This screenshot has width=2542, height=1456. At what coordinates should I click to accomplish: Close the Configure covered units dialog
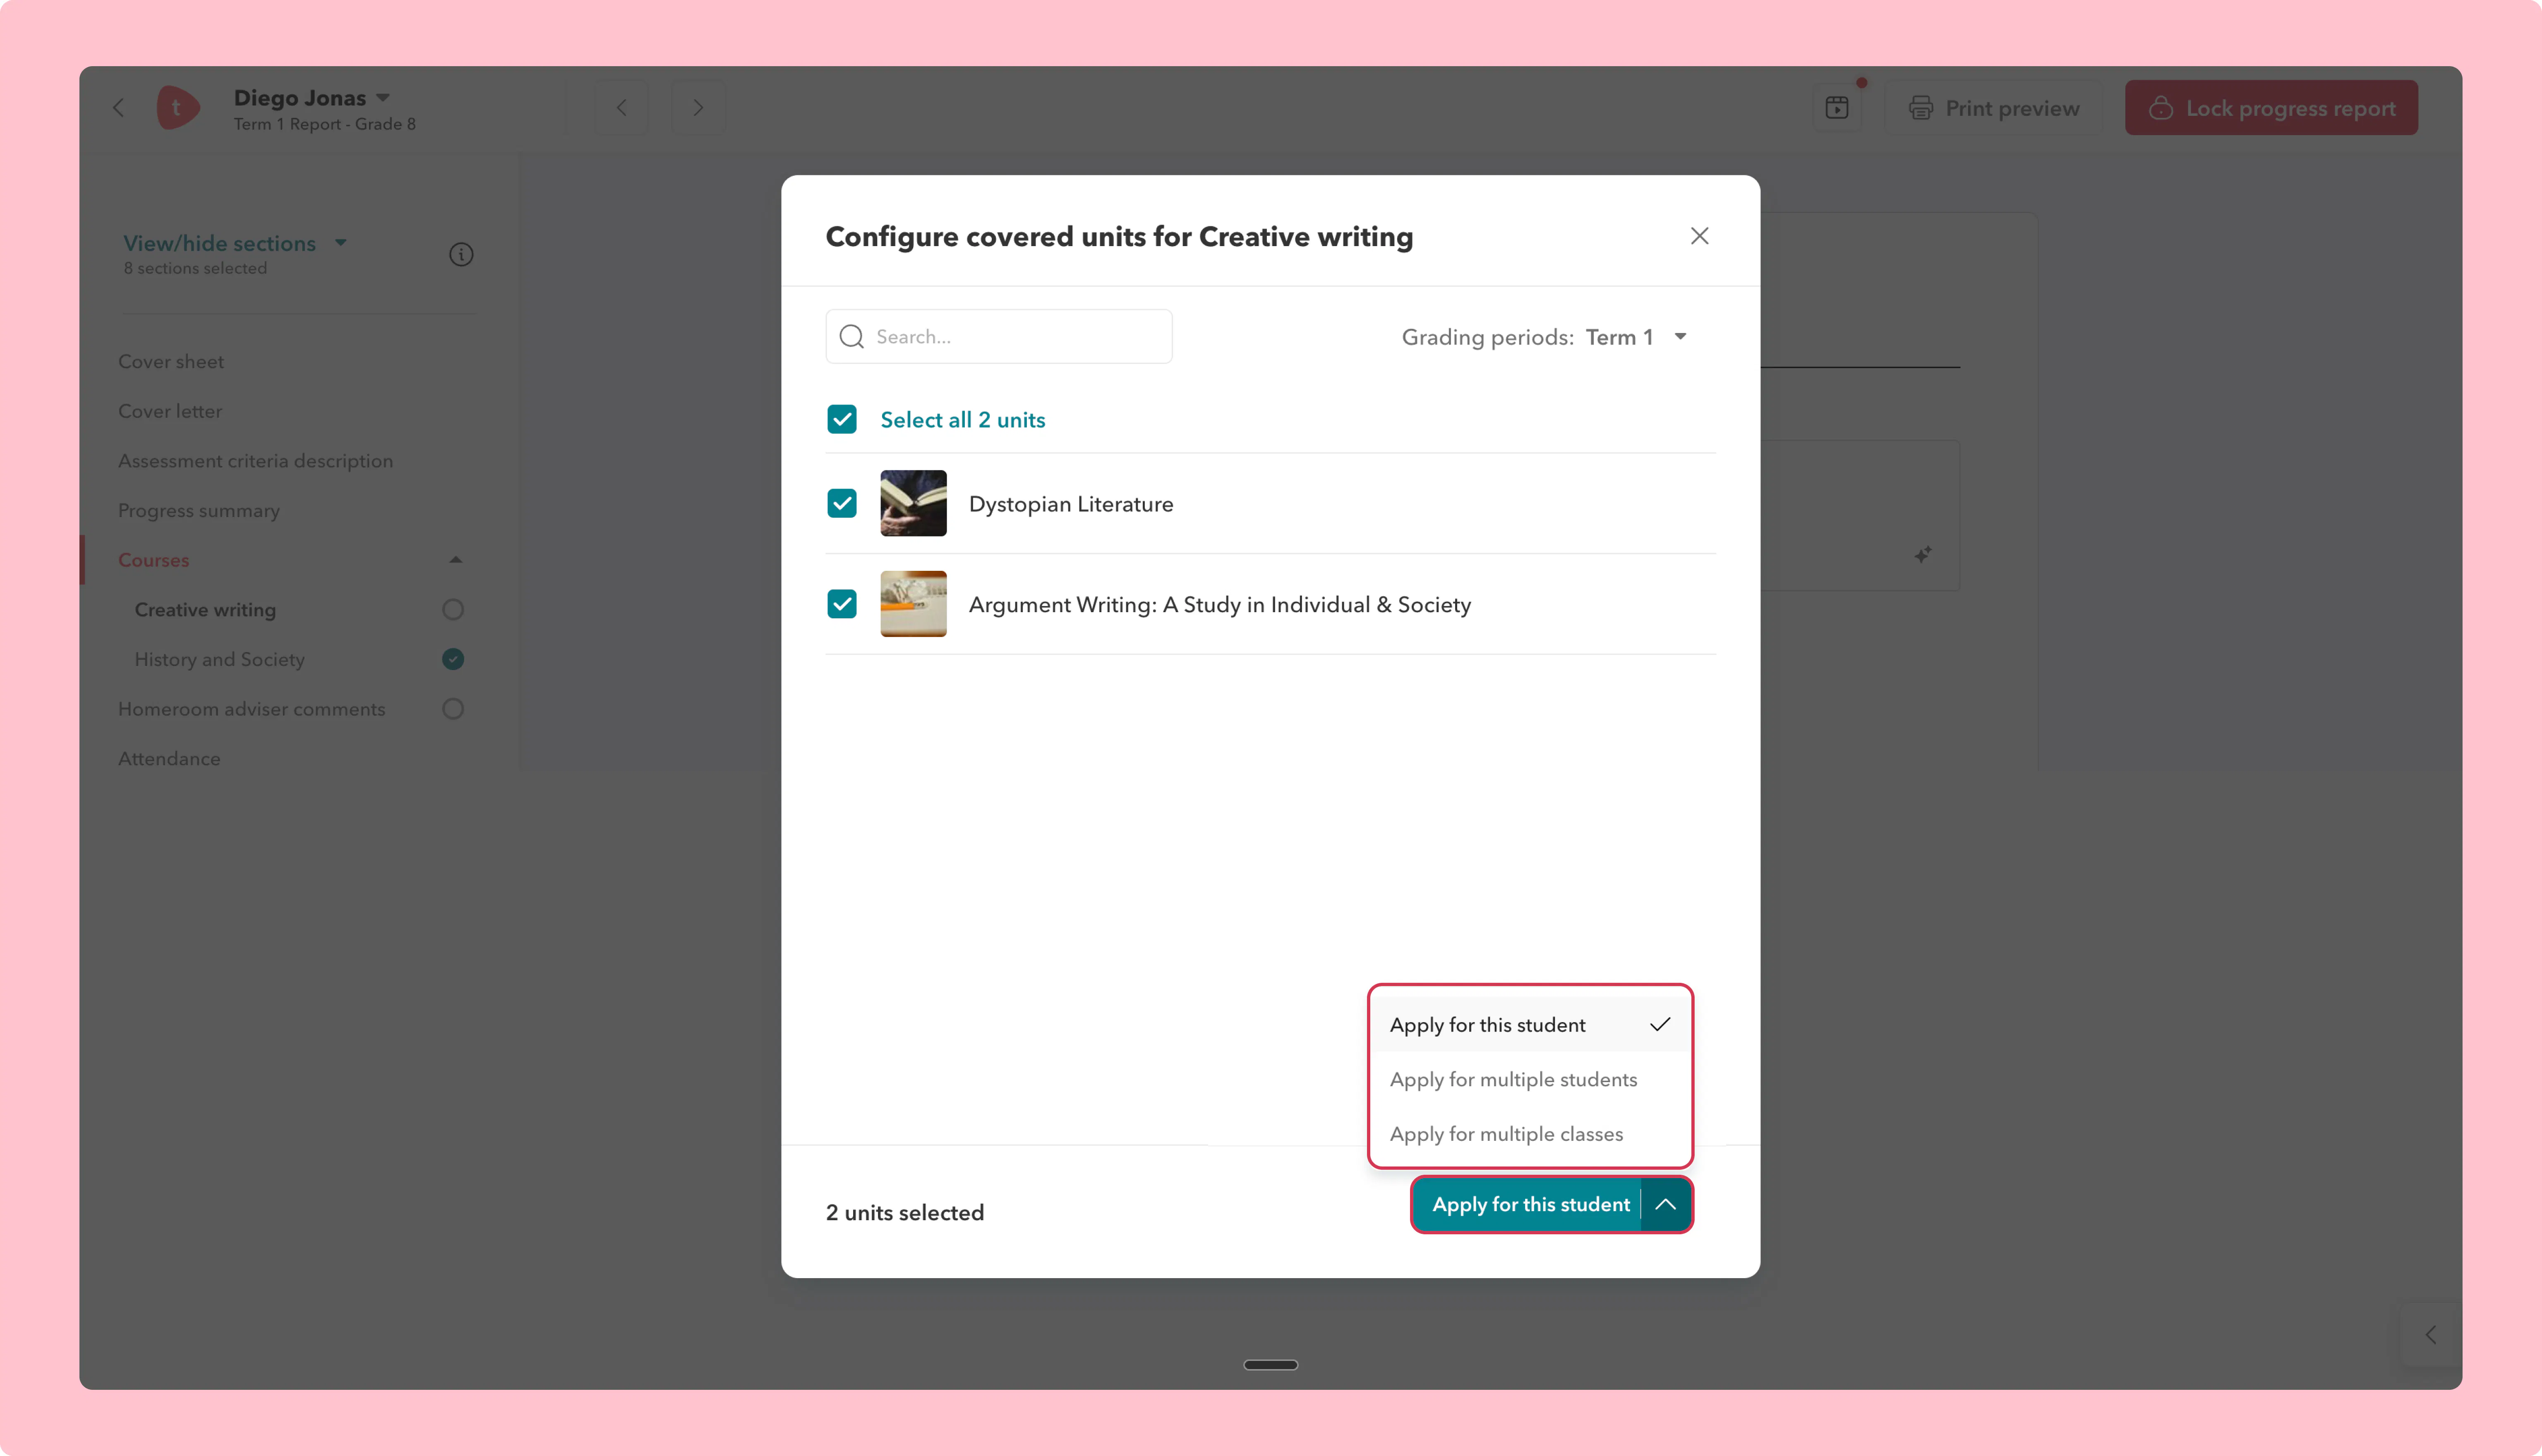(x=1699, y=236)
